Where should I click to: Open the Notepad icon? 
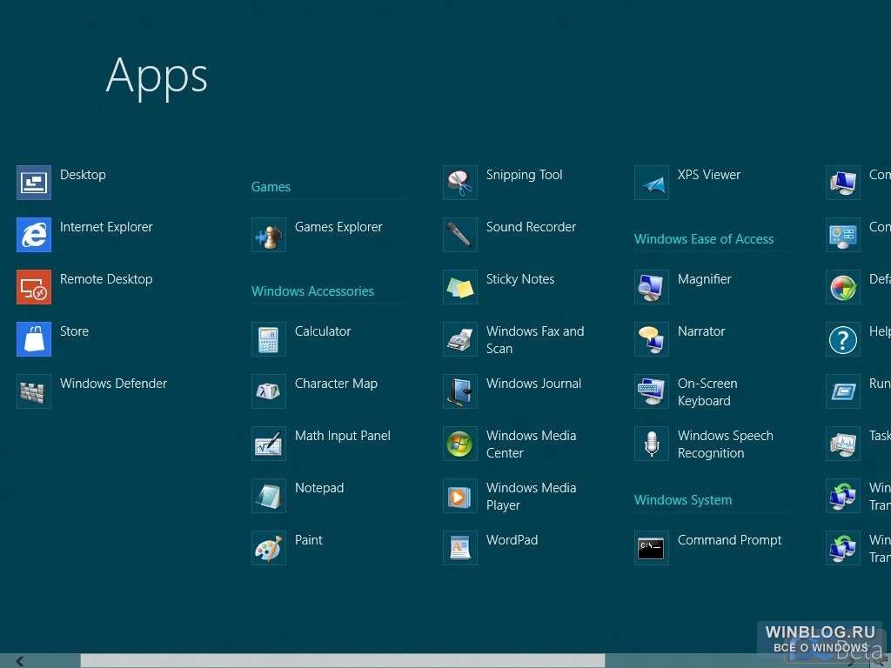click(x=269, y=496)
